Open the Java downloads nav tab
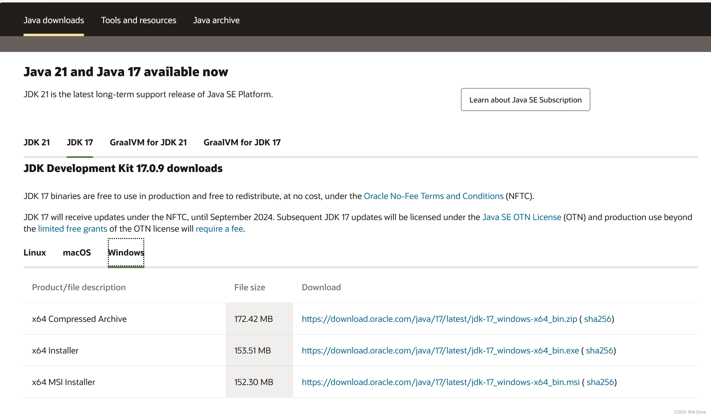 (x=54, y=20)
